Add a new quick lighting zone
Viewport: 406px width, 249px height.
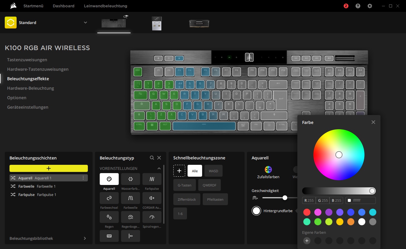click(x=179, y=171)
